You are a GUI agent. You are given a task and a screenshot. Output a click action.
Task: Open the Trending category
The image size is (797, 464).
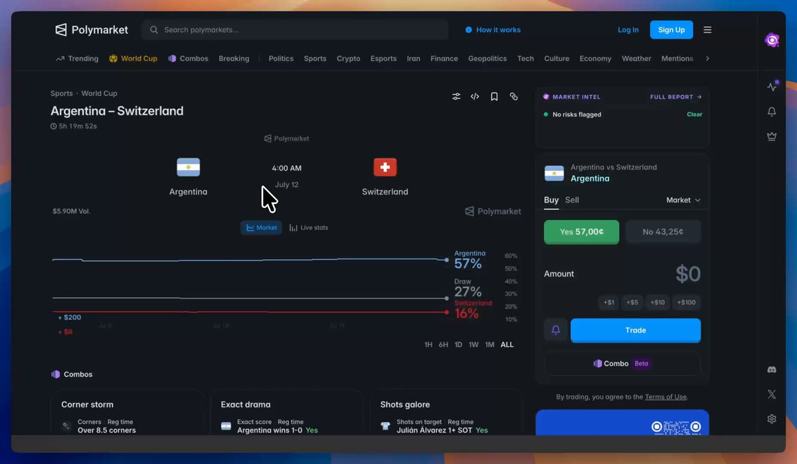coord(77,58)
